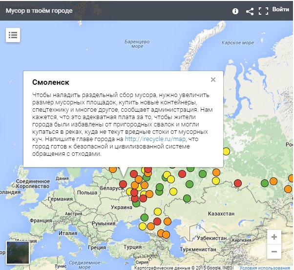
Task: Click the Турция country label
Action: coord(132,247)
